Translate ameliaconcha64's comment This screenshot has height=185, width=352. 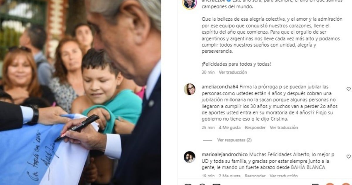(x=284, y=128)
